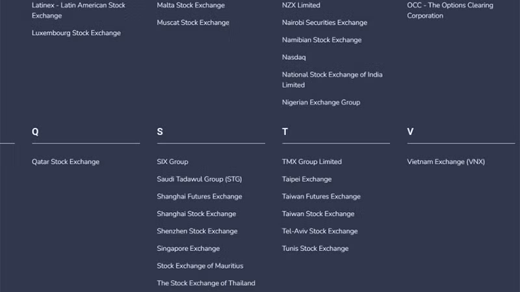
Task: Open Tunis Stock Exchange
Action: (315, 249)
